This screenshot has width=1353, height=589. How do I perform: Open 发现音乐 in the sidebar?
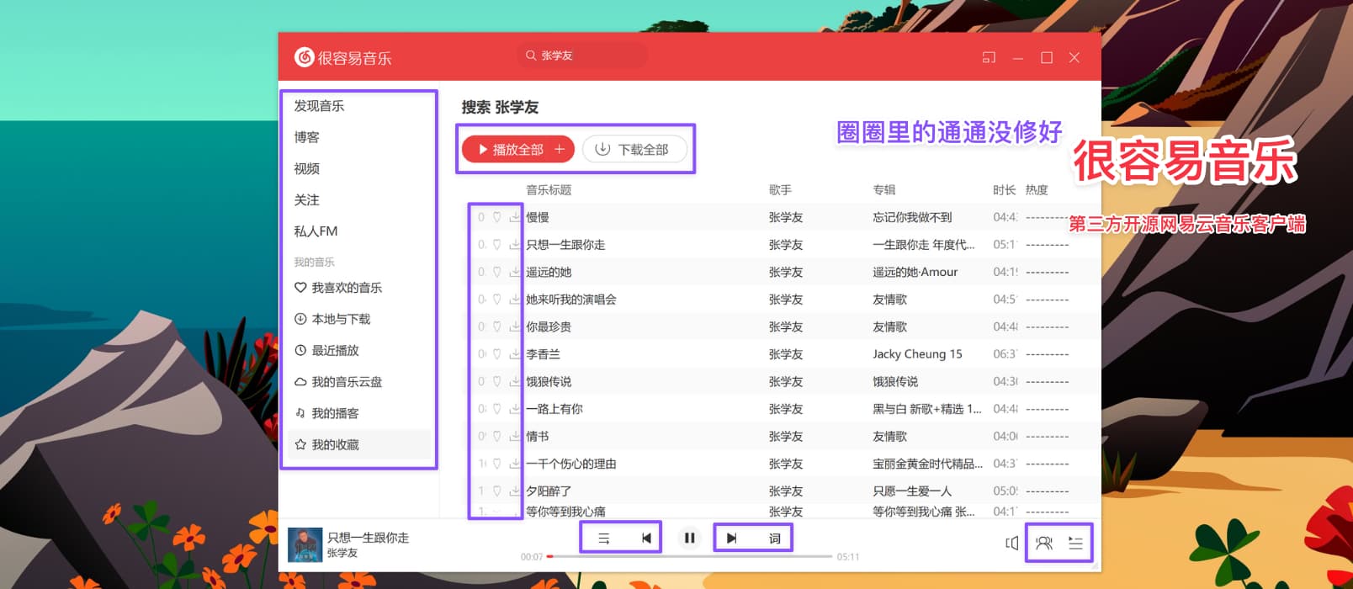click(x=319, y=106)
